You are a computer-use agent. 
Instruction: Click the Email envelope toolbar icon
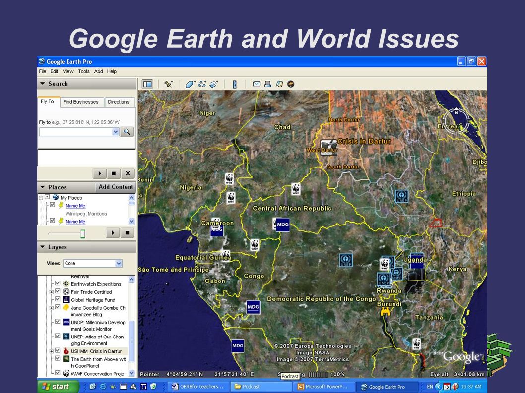pos(257,84)
